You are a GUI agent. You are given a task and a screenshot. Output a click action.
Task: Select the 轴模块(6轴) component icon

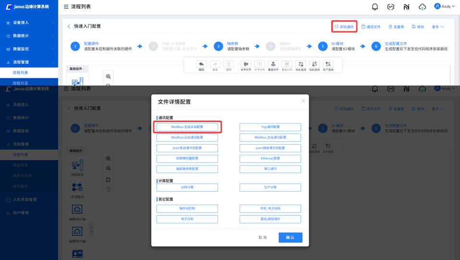[x=77, y=209]
